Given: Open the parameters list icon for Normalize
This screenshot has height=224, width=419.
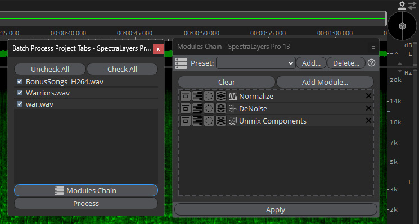Looking at the screenshot, I should point(197,96).
